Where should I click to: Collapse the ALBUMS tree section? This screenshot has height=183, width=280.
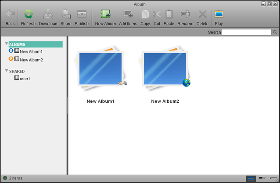[x=7, y=44]
